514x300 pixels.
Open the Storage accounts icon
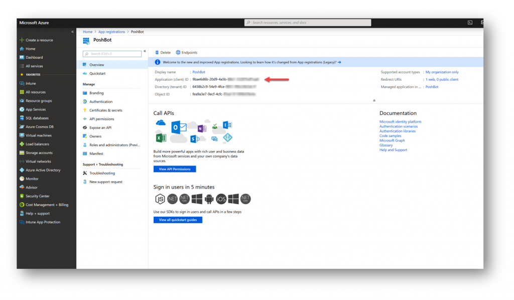[22, 153]
